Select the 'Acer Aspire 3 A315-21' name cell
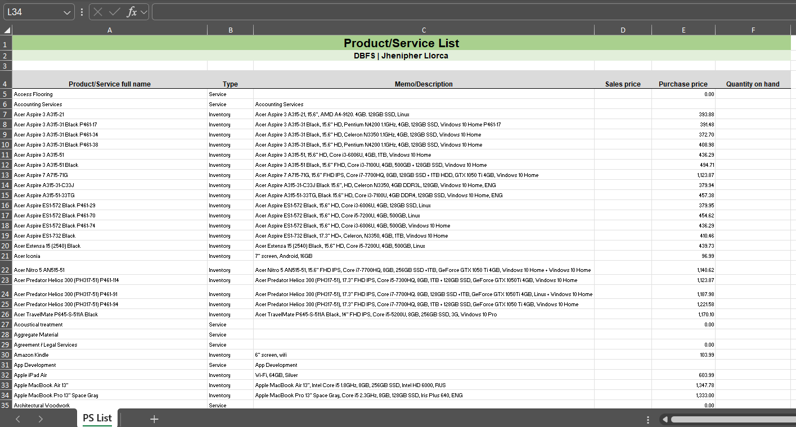This screenshot has width=796, height=427. coord(110,115)
